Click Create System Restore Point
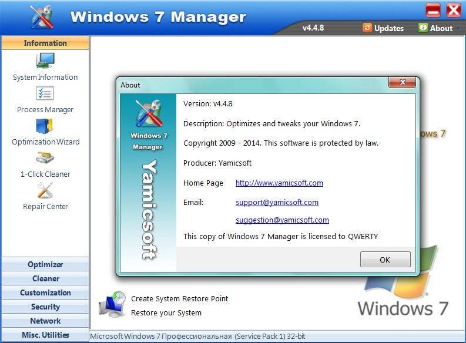 coord(179,299)
